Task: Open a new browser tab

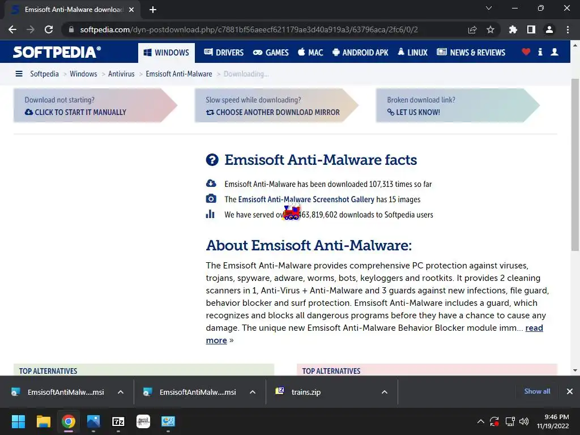Action: (x=152, y=10)
